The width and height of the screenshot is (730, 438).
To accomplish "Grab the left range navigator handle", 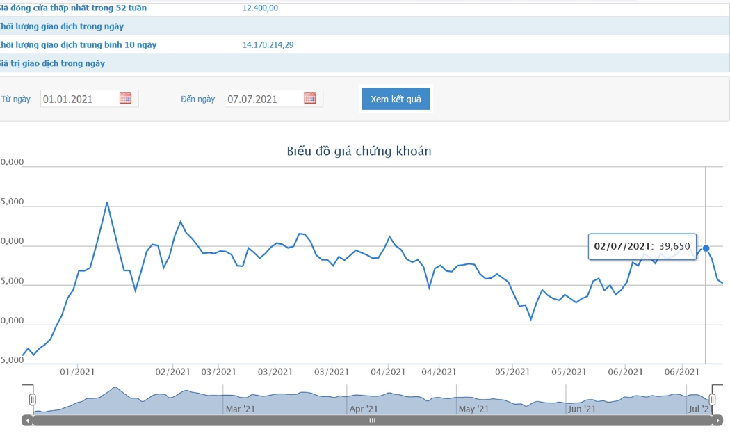I will pos(32,399).
